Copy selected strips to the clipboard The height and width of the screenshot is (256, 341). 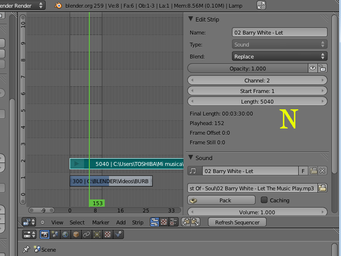186,222
